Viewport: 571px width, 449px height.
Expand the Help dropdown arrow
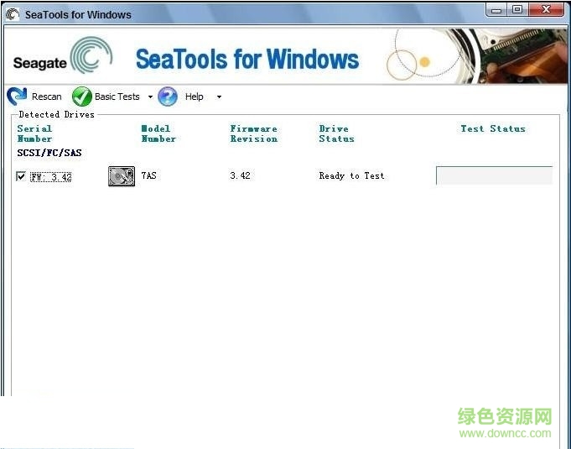(219, 97)
